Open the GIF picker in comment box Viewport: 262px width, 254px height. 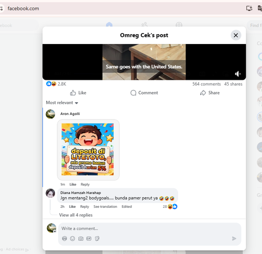click(89, 238)
